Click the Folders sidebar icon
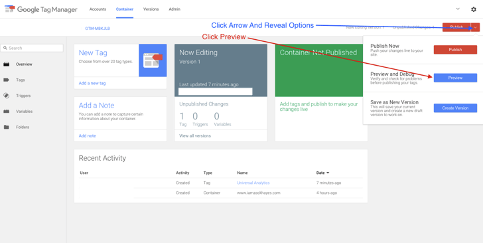The image size is (483, 243). pyautogui.click(x=6, y=127)
